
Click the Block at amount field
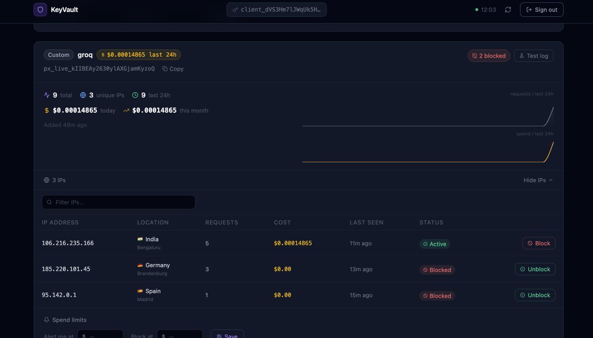pyautogui.click(x=180, y=334)
